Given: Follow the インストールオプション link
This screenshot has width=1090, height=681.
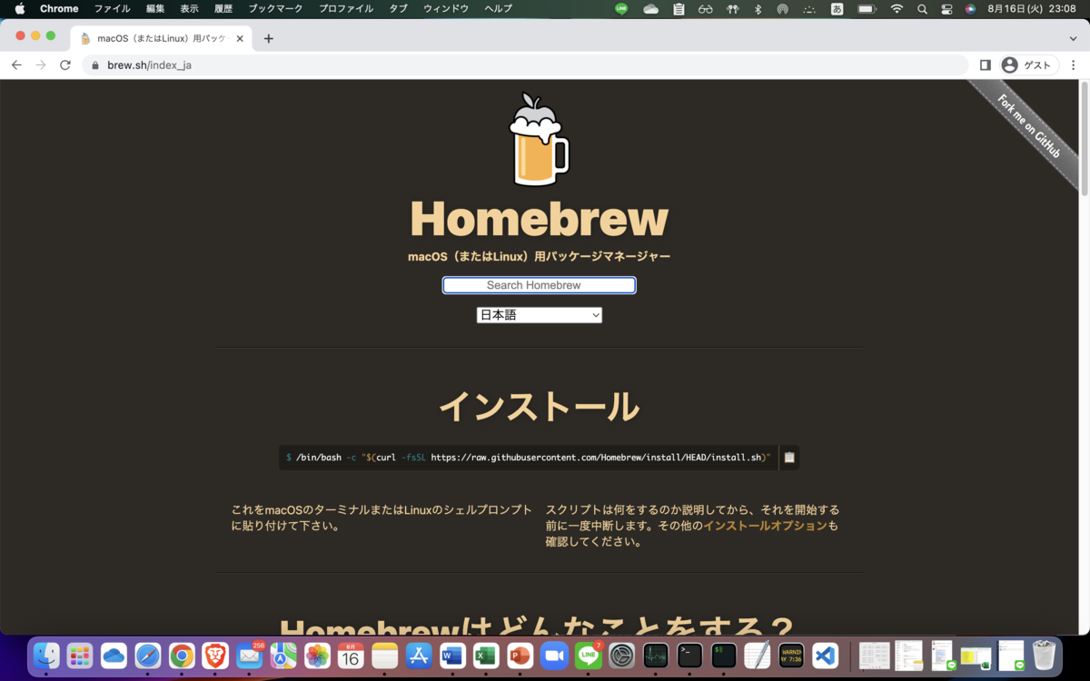Looking at the screenshot, I should click(x=765, y=526).
